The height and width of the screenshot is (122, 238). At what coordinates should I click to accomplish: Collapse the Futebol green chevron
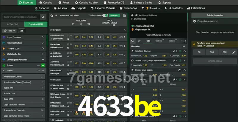[x=43, y=65]
